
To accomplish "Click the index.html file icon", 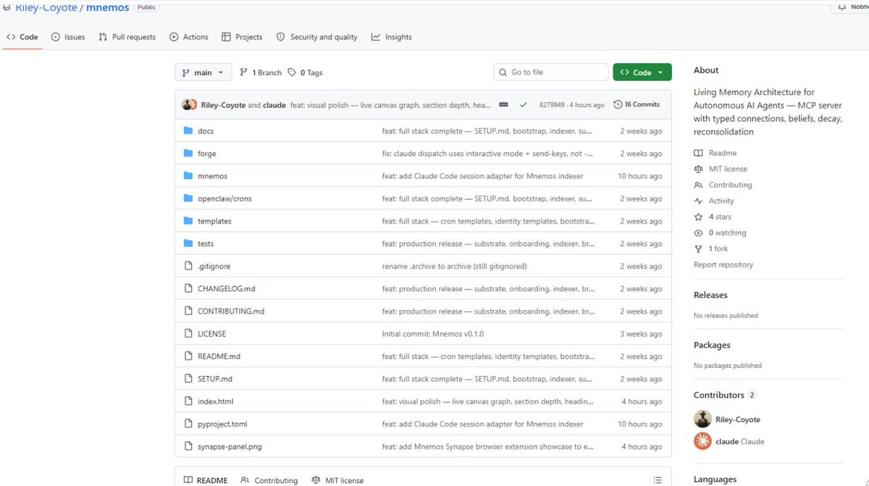I will point(188,401).
